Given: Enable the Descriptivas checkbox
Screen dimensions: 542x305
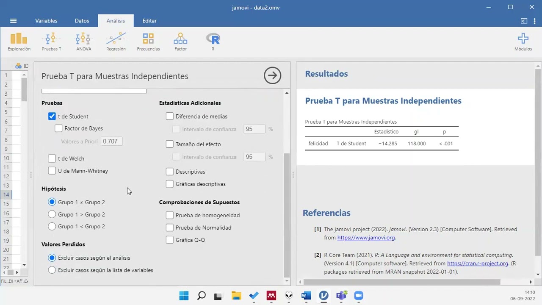Looking at the screenshot, I should (170, 172).
